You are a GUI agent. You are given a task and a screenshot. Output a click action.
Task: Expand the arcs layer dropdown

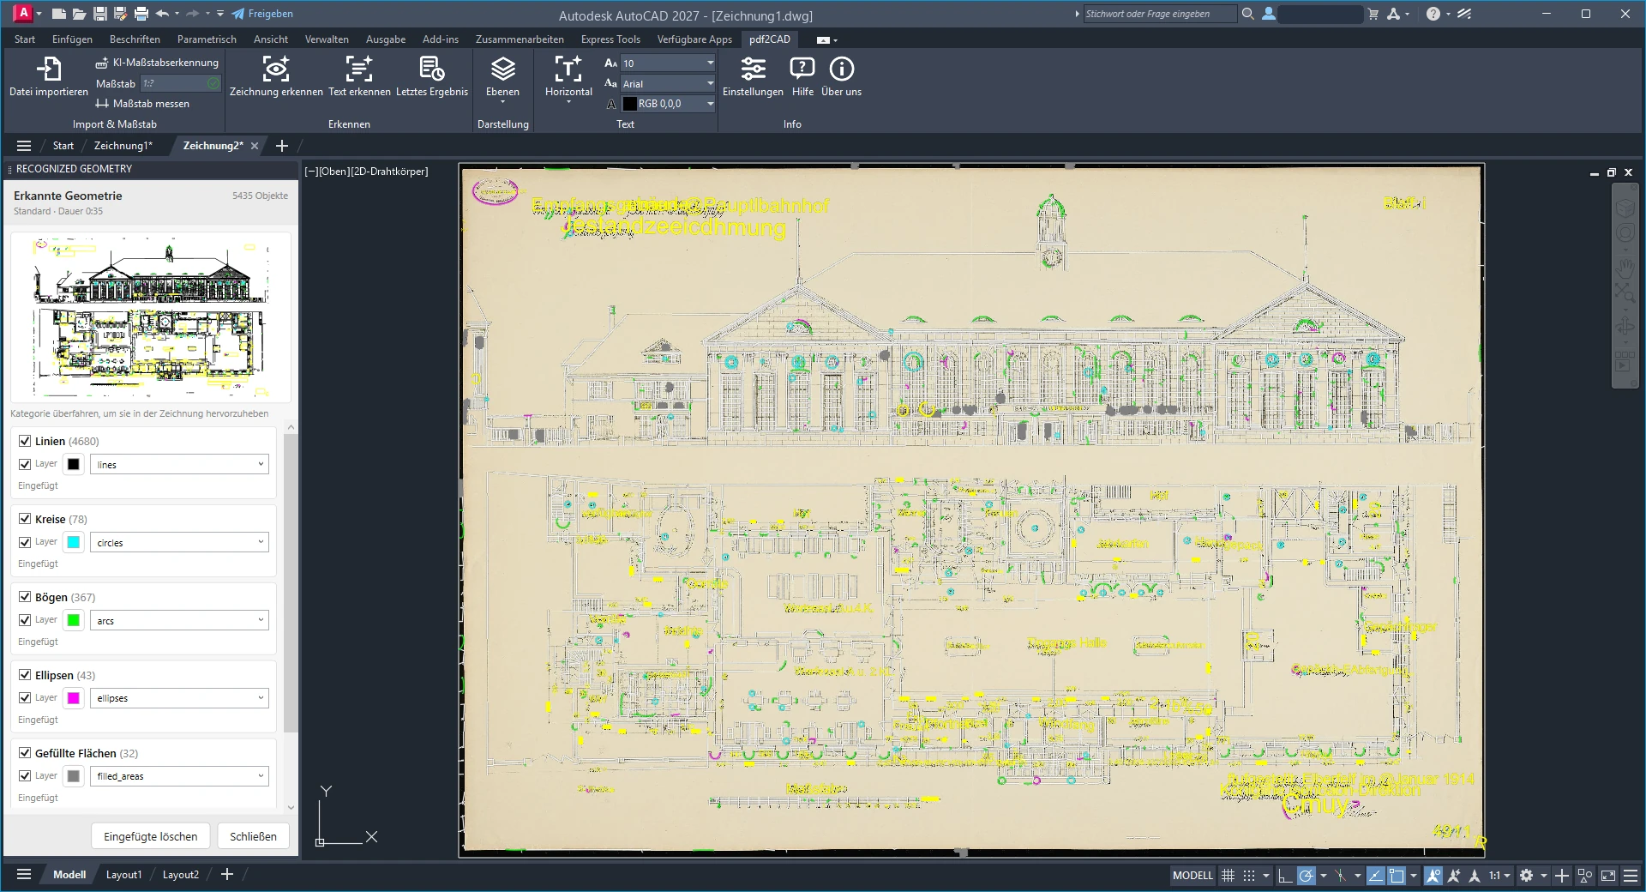(x=179, y=621)
